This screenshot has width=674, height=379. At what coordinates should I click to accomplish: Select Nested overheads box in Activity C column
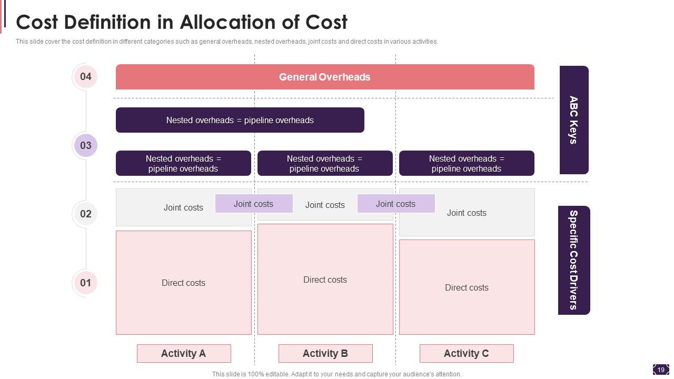coord(467,163)
